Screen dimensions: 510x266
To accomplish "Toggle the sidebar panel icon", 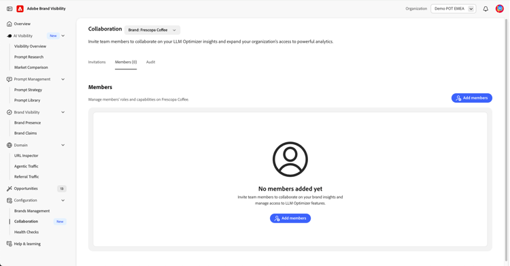I will point(10,9).
